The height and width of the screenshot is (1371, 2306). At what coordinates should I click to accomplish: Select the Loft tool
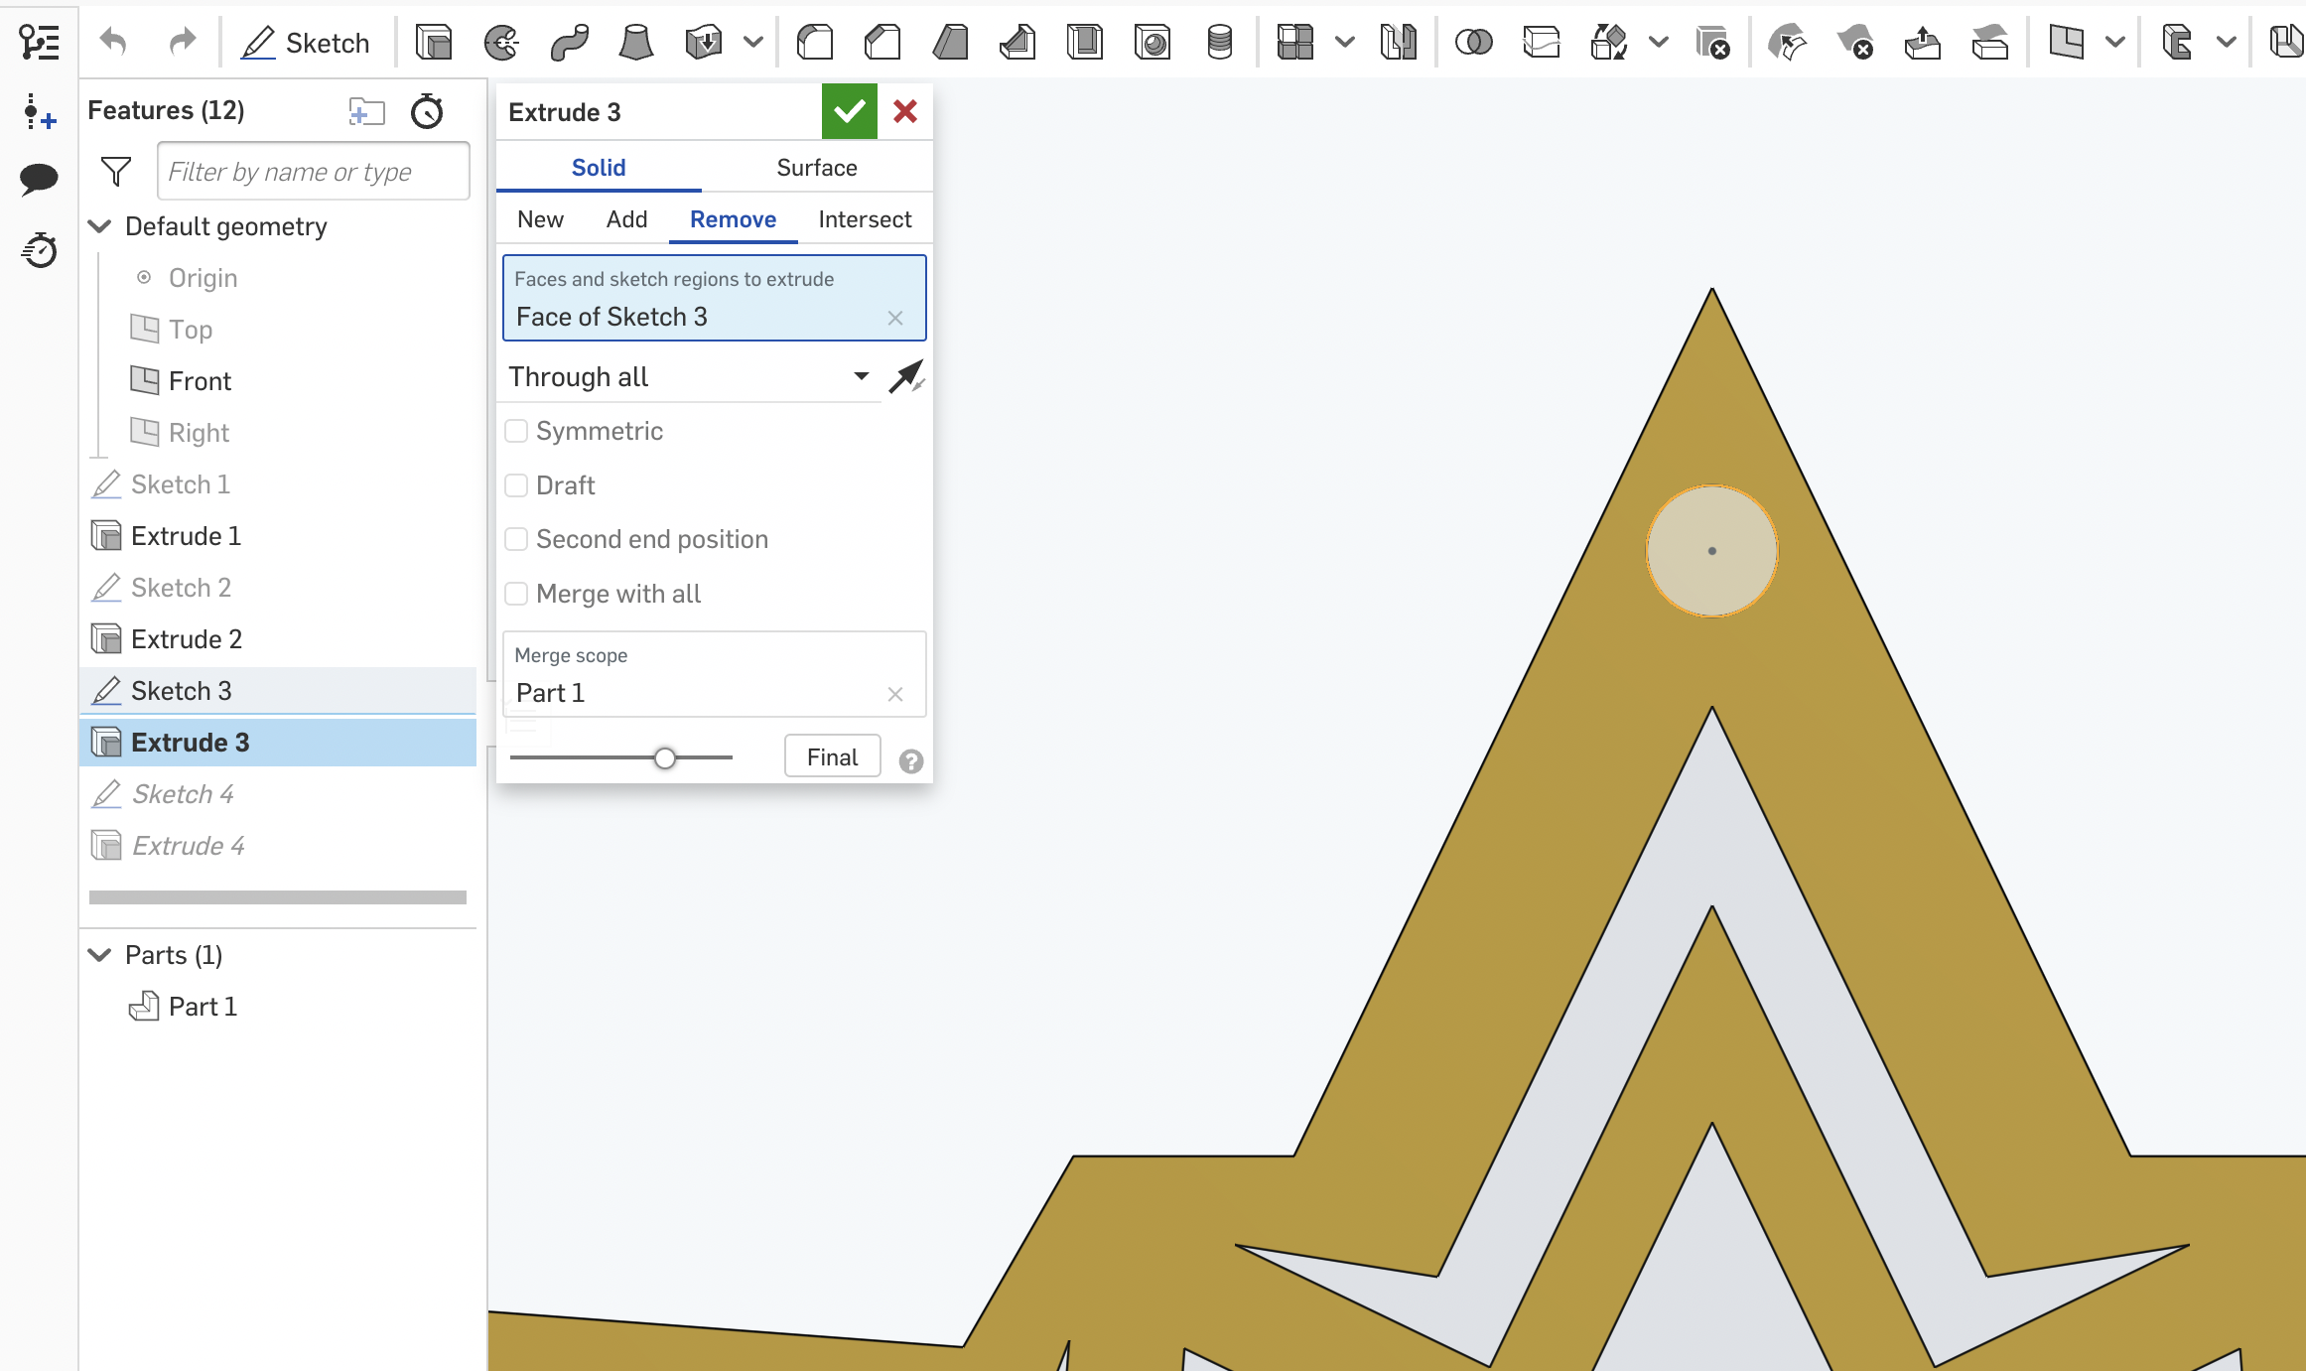click(636, 42)
